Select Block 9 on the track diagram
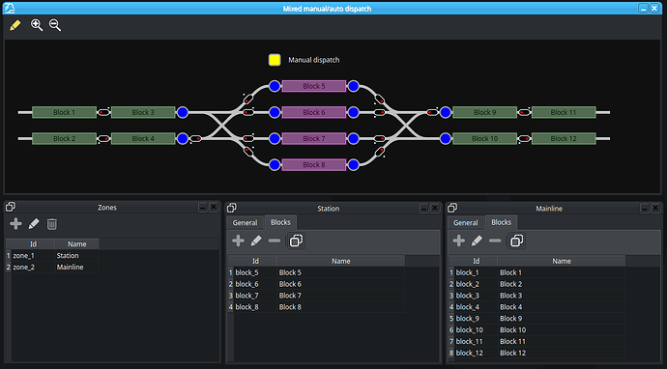Screen dimensions: 667x369 click(485, 112)
